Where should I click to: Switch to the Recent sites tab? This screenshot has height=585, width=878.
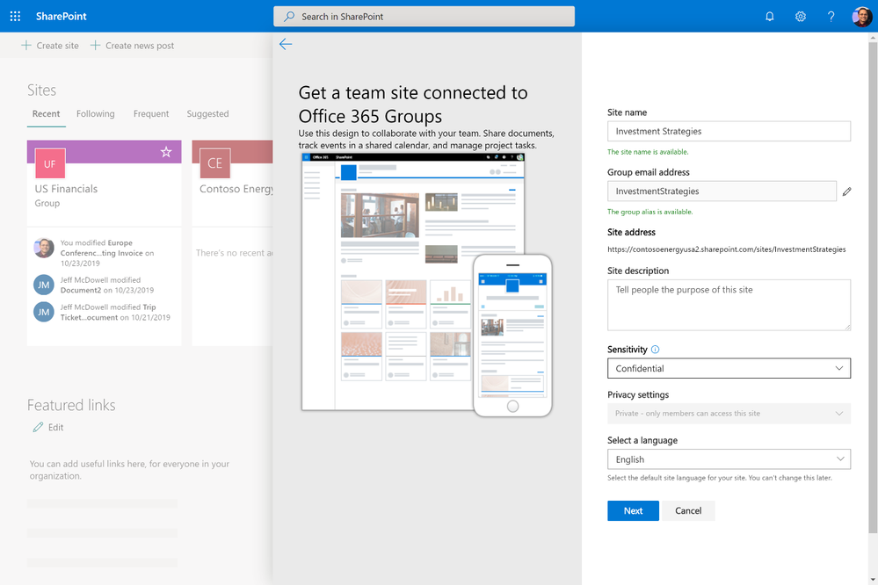[46, 113]
